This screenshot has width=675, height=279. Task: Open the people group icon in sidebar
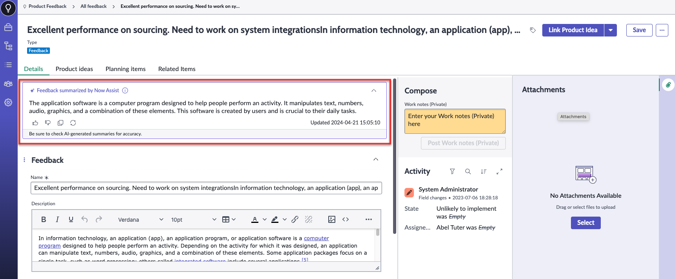[8, 84]
